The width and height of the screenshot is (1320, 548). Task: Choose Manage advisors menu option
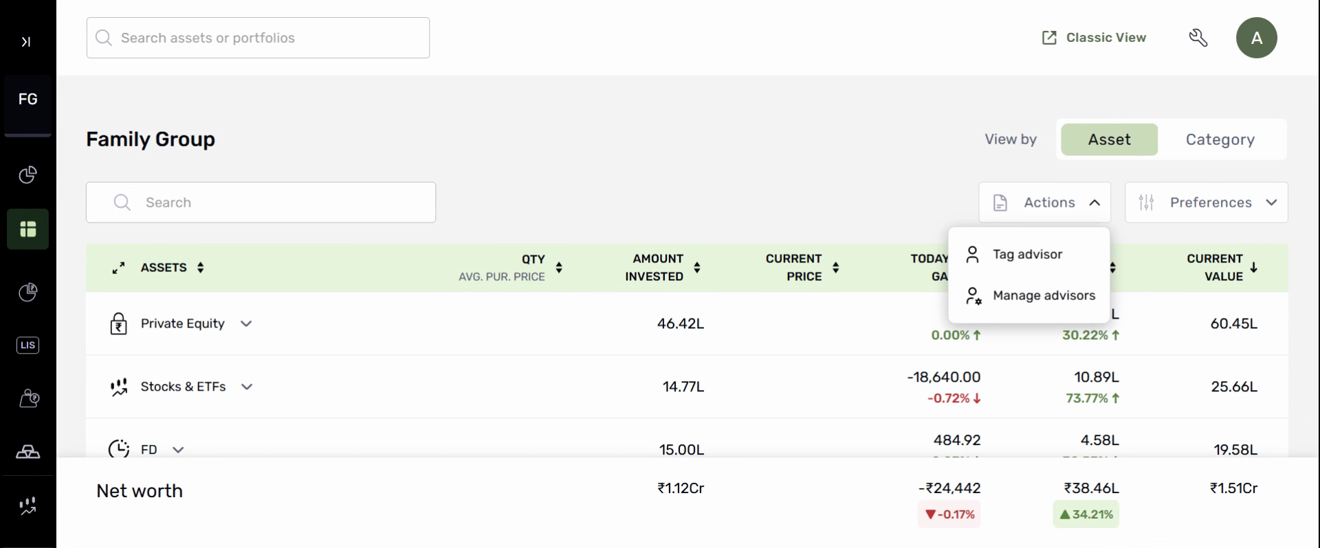click(x=1043, y=295)
